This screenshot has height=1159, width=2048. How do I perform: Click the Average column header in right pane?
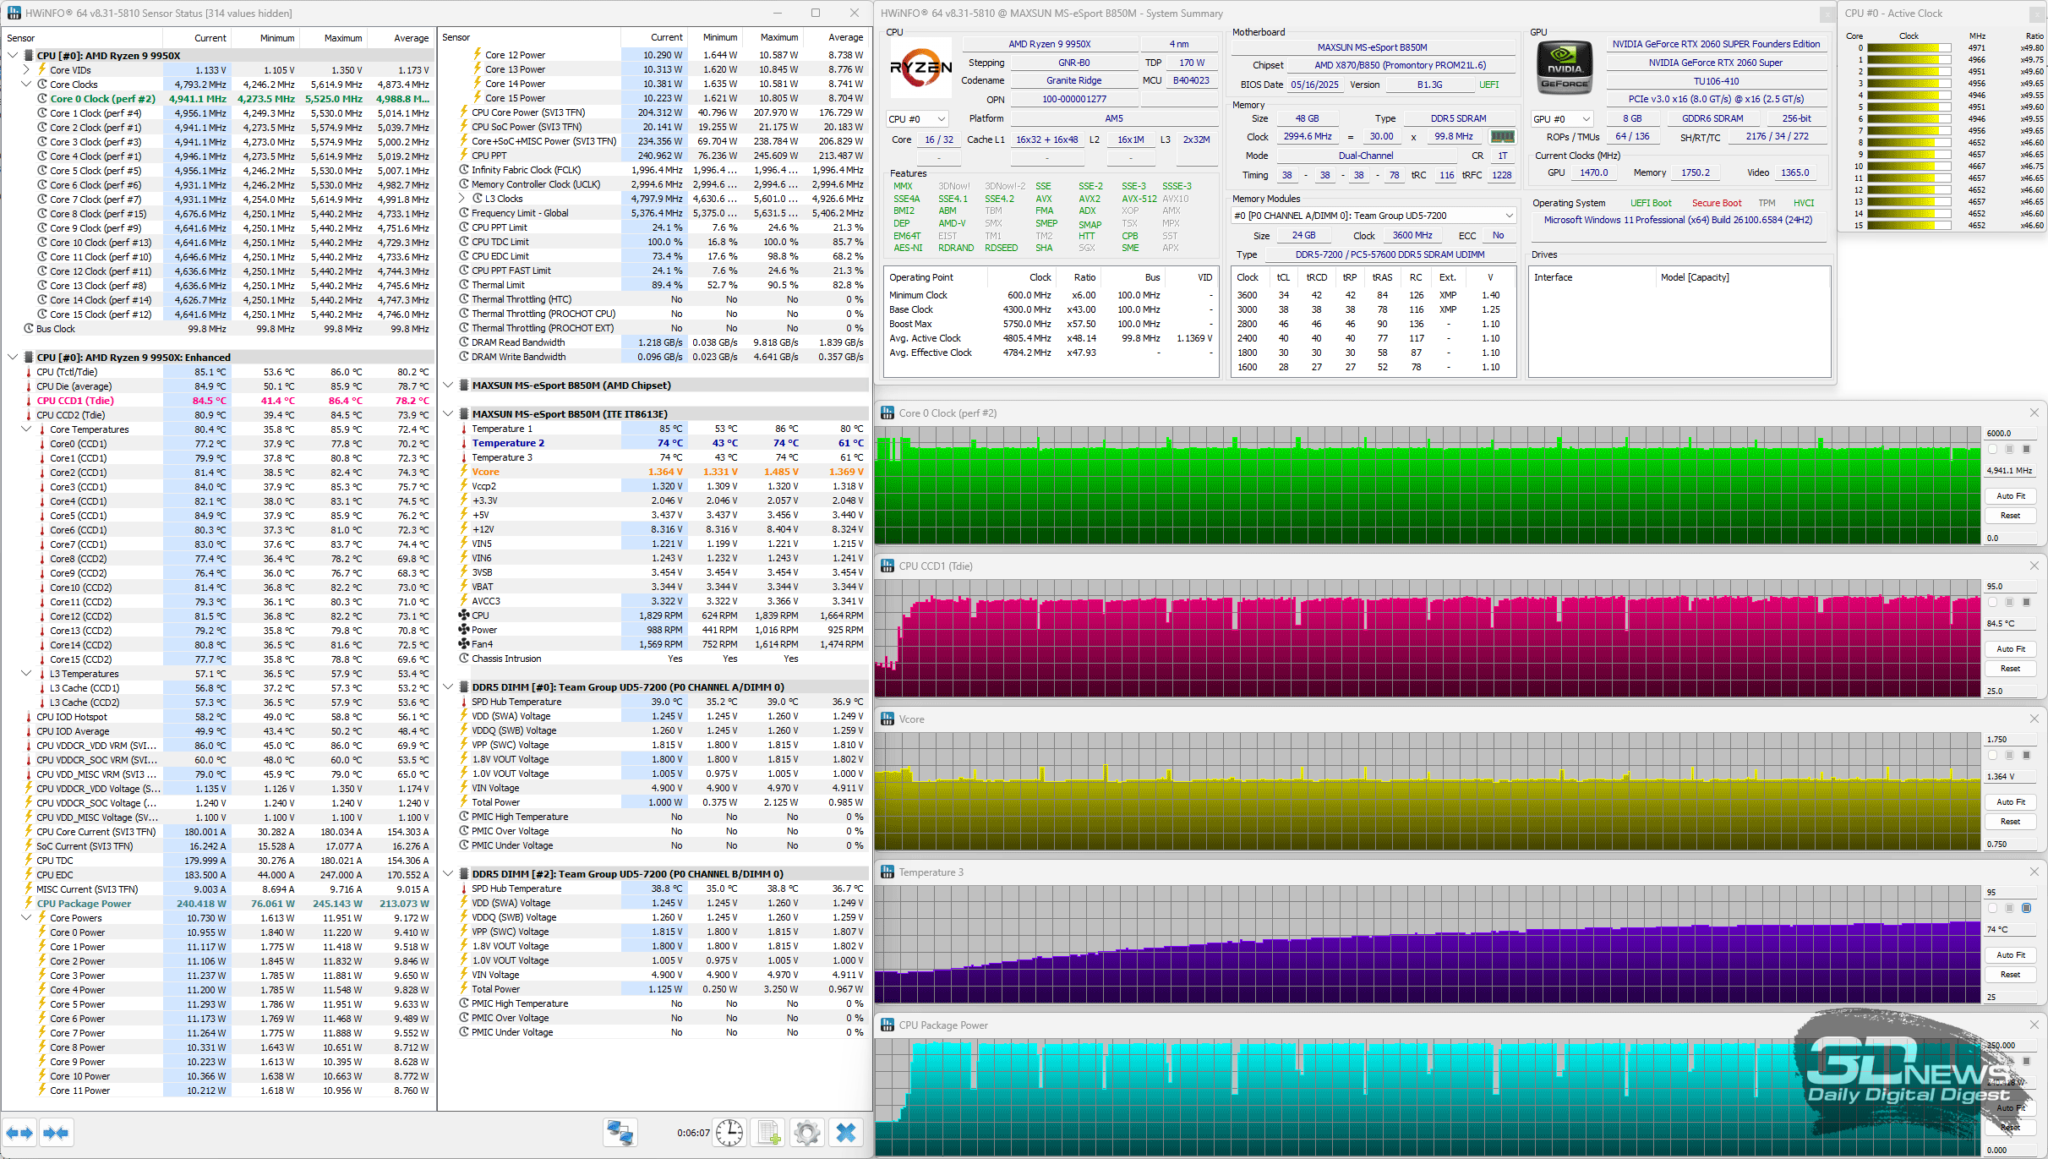[x=836, y=37]
